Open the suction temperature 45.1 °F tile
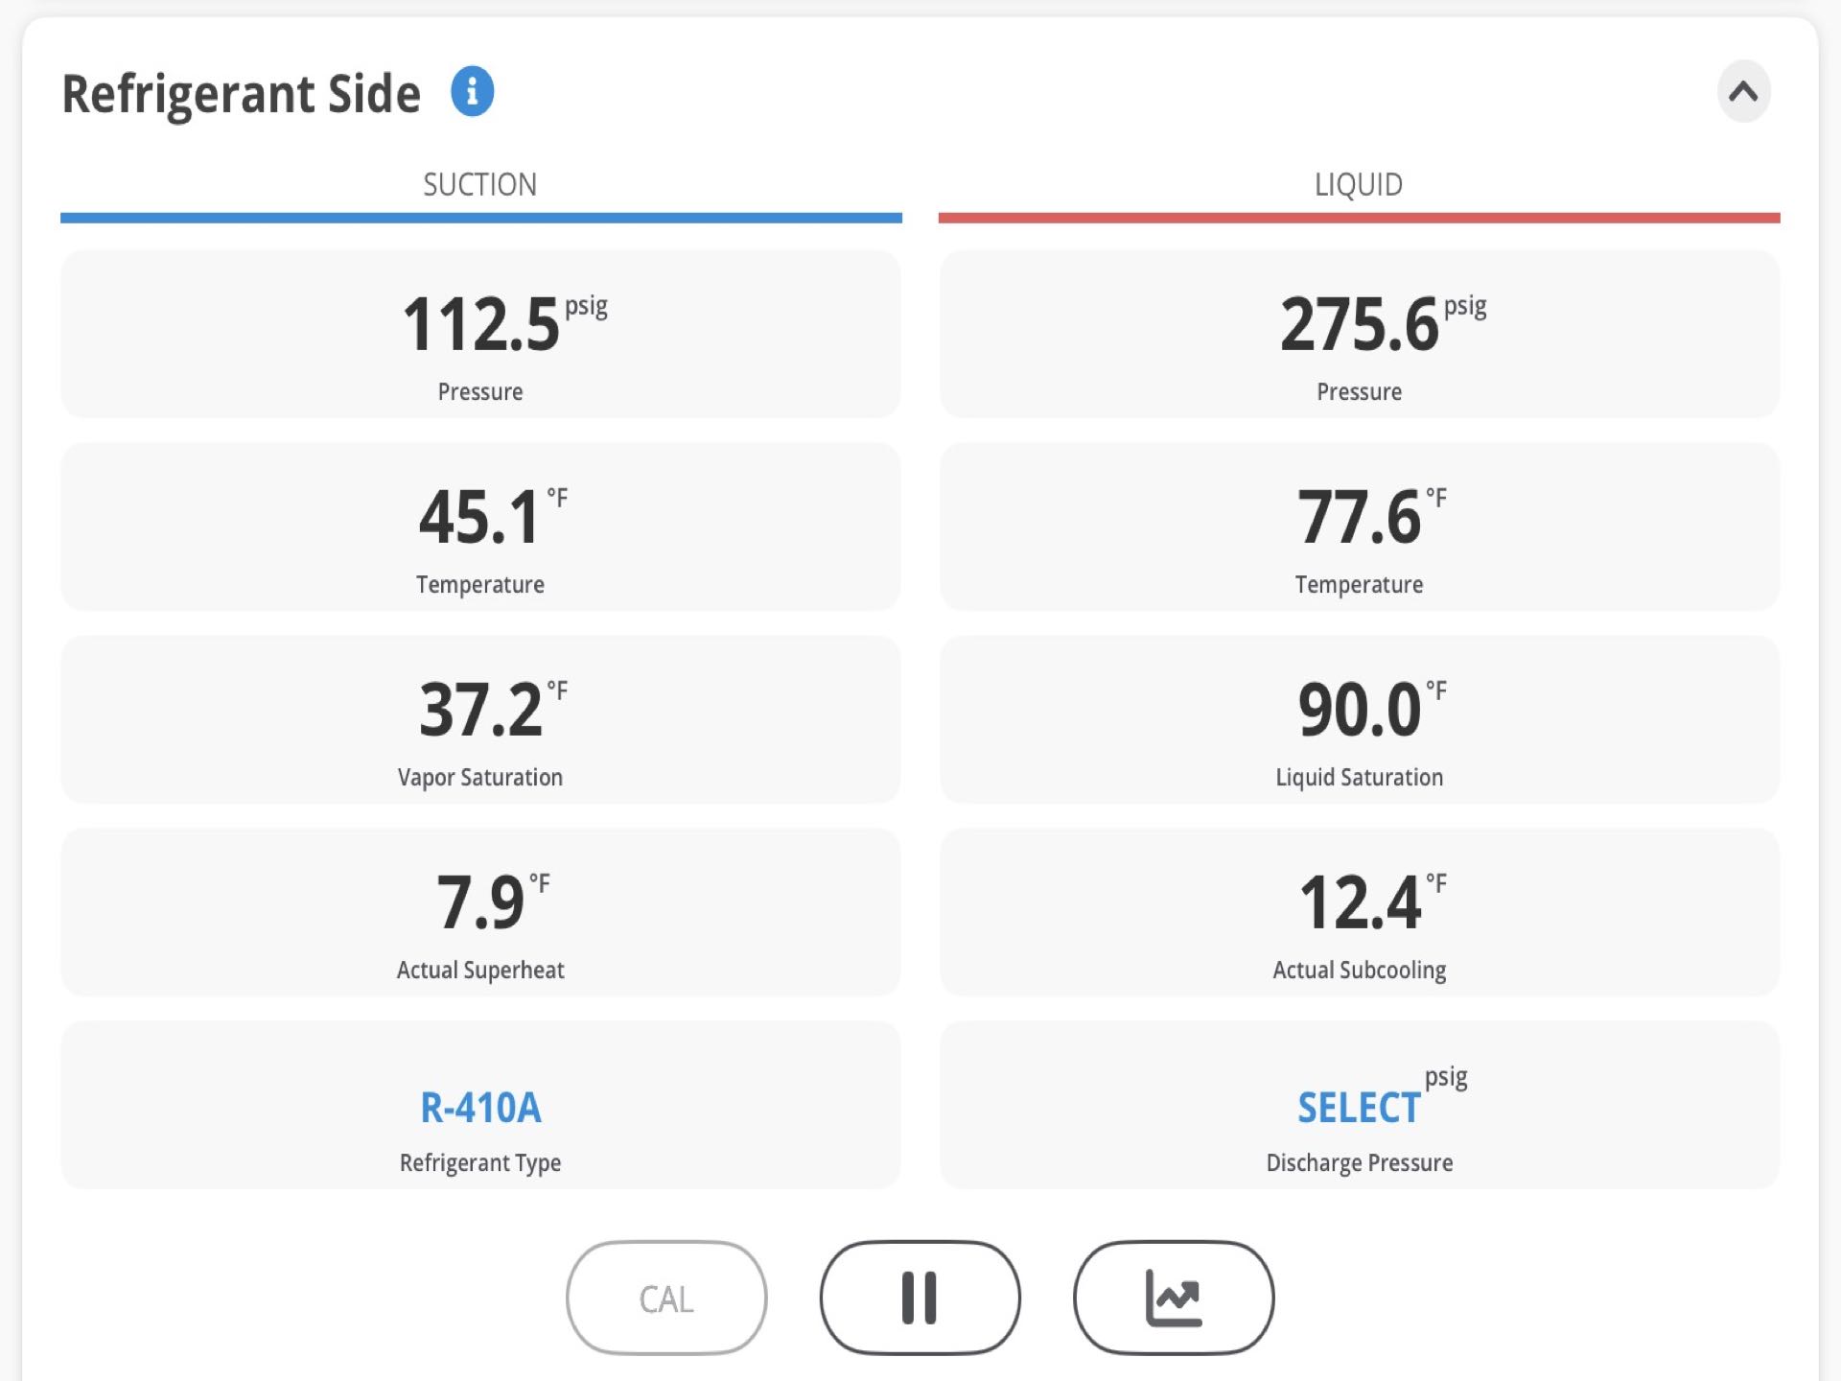Image resolution: width=1841 pixels, height=1381 pixels. coord(480,527)
